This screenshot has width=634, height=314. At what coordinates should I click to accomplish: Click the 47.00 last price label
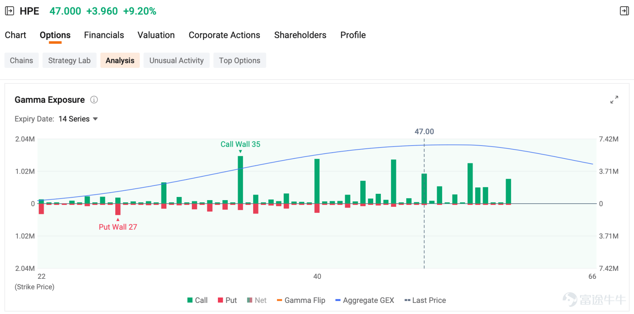click(x=424, y=132)
